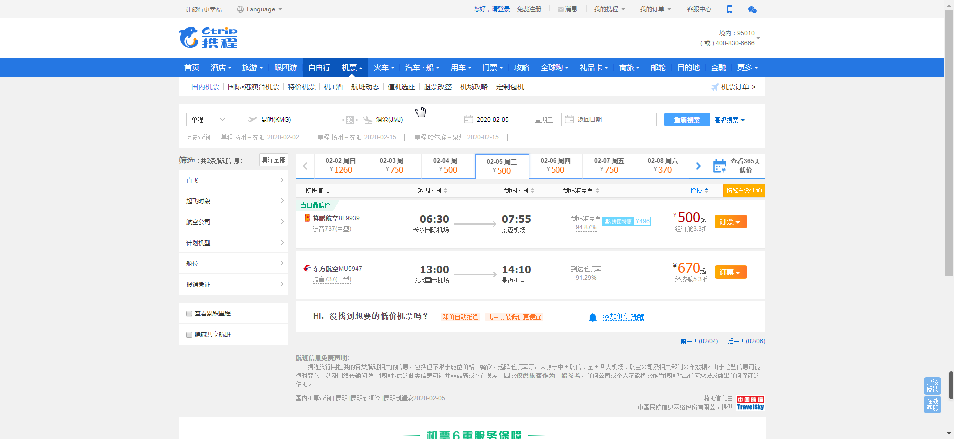This screenshot has height=439, width=954.
Task: Expand the 报销凭证 filter
Action: click(x=234, y=284)
